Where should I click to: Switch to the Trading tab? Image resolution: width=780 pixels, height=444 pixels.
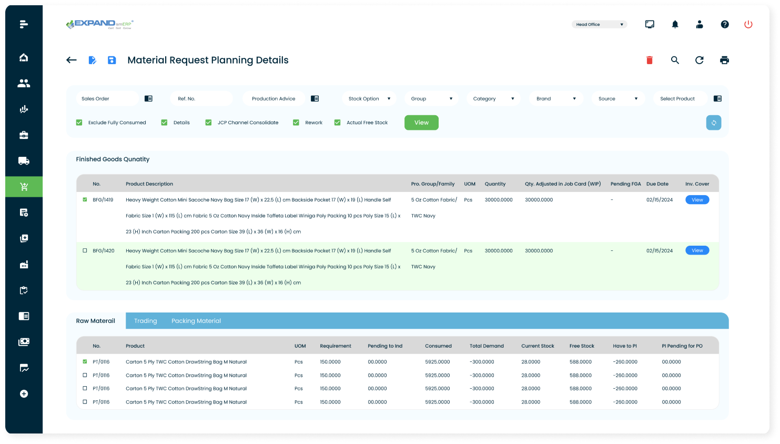(x=145, y=321)
